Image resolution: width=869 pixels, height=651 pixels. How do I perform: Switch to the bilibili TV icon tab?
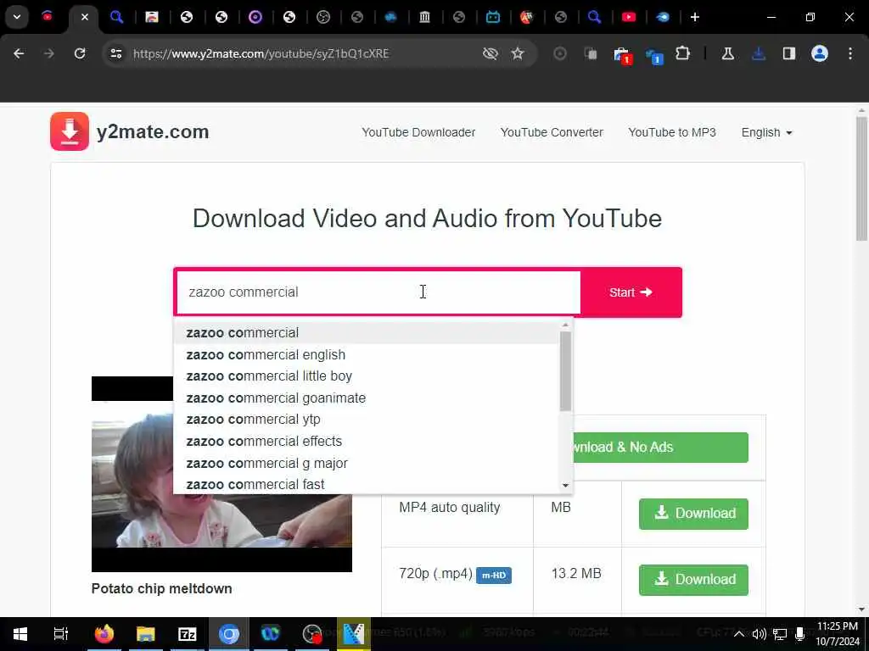click(493, 17)
